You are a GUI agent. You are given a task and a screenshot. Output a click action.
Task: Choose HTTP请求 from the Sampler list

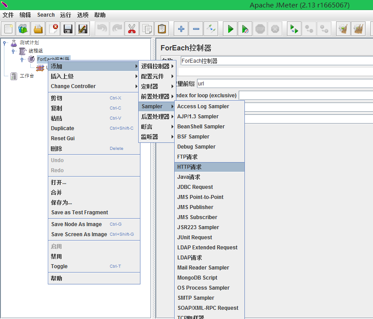click(210, 167)
